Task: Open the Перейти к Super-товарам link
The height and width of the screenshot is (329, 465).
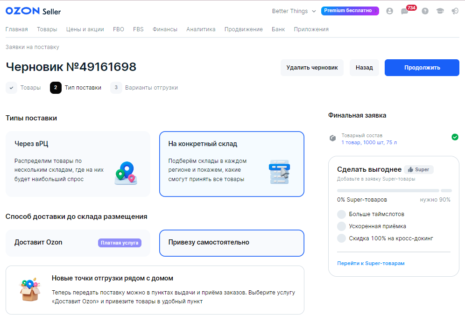Action: click(x=371, y=263)
